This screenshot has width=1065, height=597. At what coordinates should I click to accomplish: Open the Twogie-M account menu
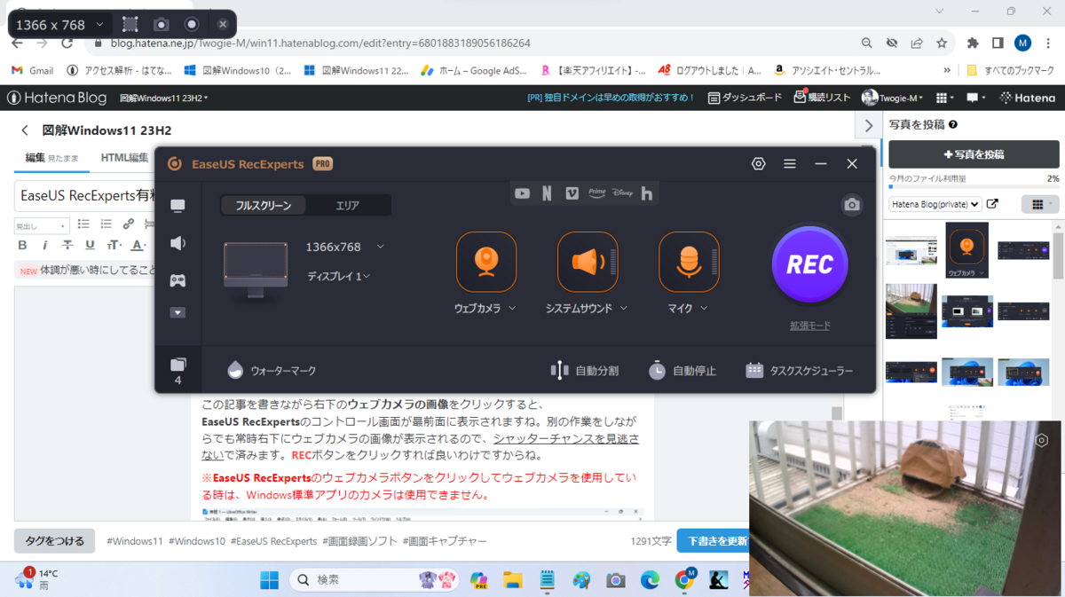pos(894,98)
